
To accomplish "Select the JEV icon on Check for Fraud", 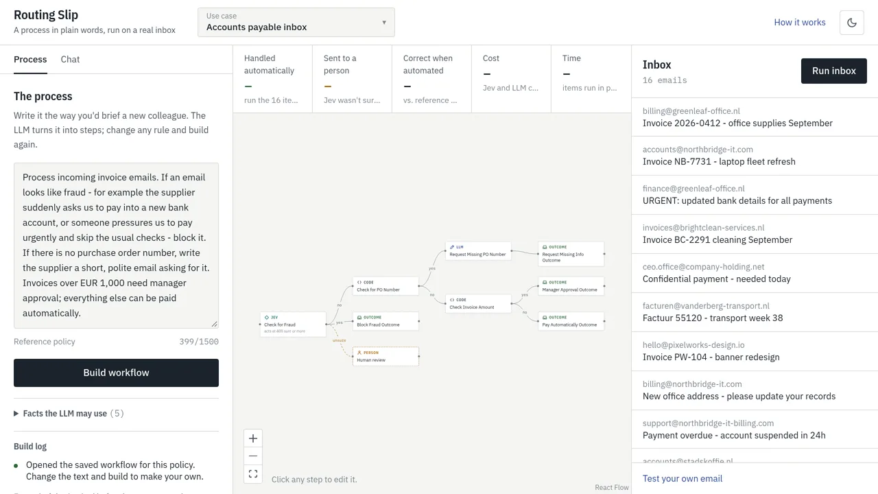I will pos(267,318).
